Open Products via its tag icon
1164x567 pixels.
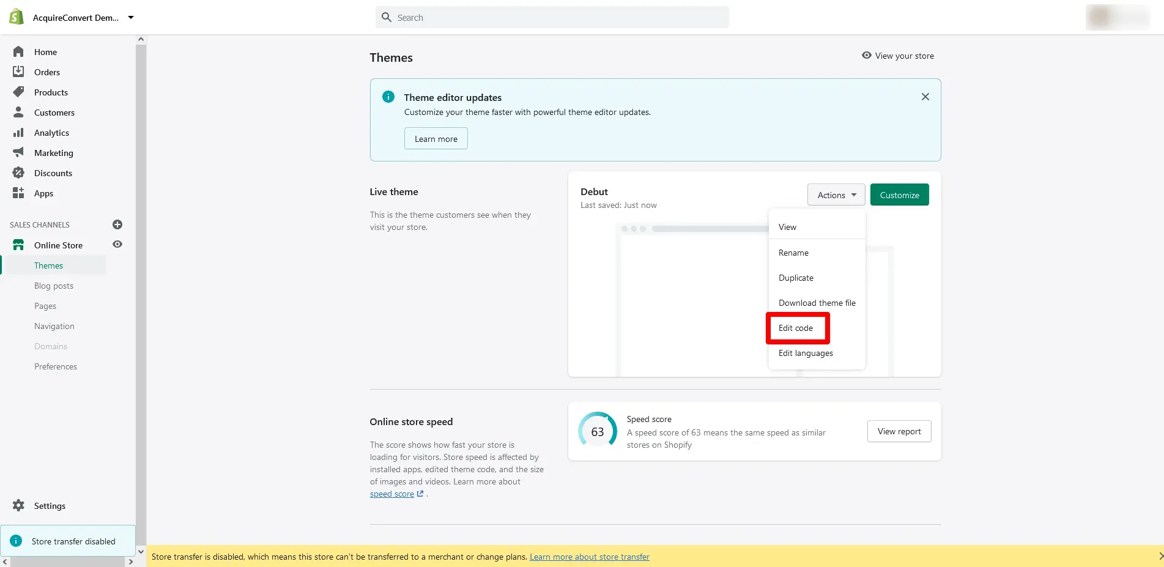pyautogui.click(x=18, y=92)
